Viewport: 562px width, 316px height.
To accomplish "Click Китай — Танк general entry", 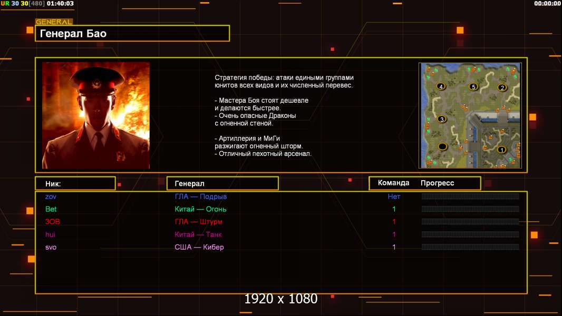I will tap(198, 234).
